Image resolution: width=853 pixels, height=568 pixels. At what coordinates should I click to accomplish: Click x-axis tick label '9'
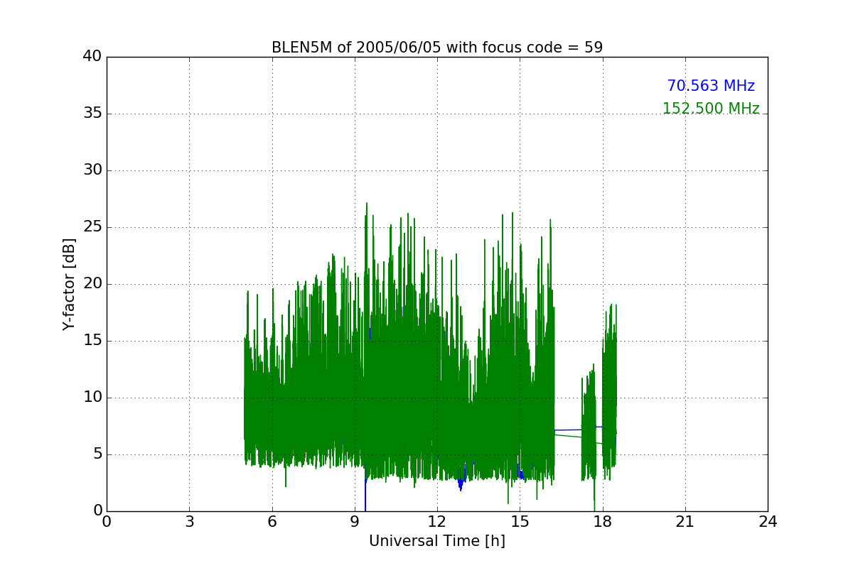pos(355,522)
